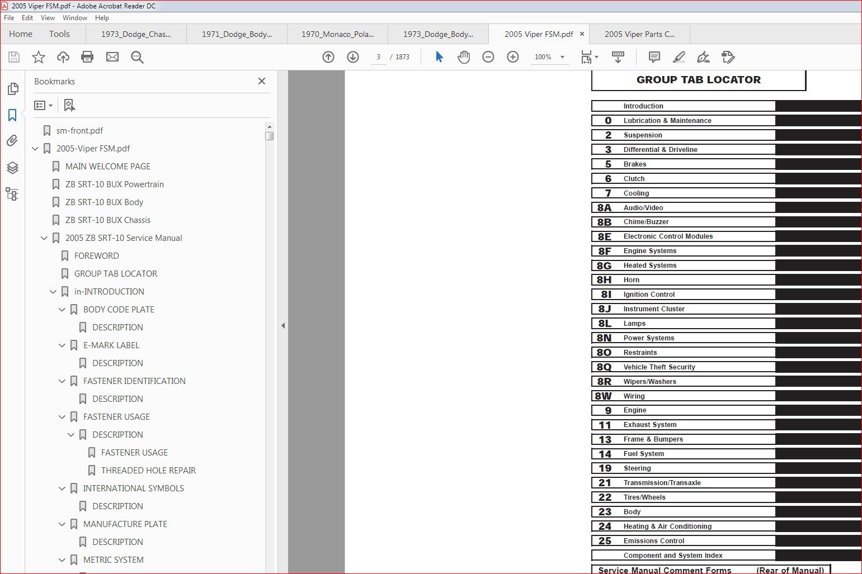Click the Transmission/Transaxle group tab link
Image resolution: width=862 pixels, height=574 pixels.
click(x=683, y=483)
